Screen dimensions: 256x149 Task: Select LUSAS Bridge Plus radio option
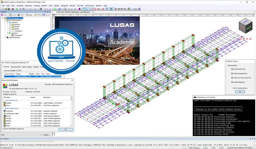232,82
